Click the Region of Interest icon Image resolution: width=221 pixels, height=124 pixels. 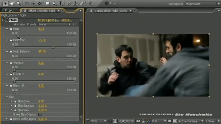point(170,121)
